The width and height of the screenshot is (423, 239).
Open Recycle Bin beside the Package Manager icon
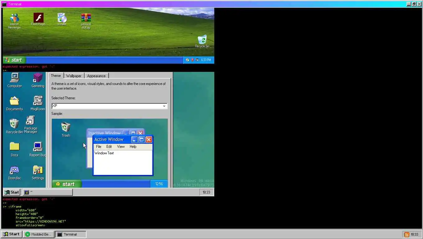coord(14,126)
